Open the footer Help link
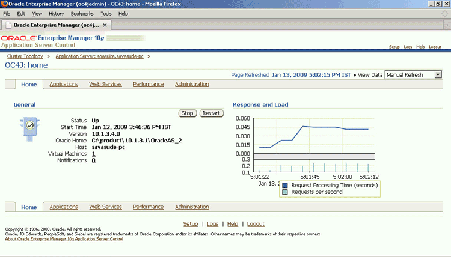This screenshot has width=451, height=257. pyautogui.click(x=232, y=224)
